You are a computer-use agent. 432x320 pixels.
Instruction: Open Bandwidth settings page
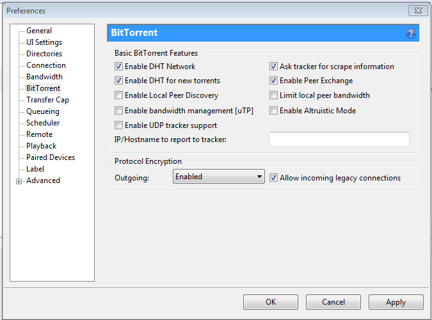coord(44,77)
